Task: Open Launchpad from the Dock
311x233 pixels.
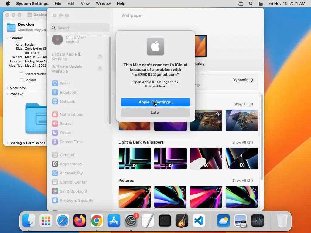Action: (x=46, y=221)
